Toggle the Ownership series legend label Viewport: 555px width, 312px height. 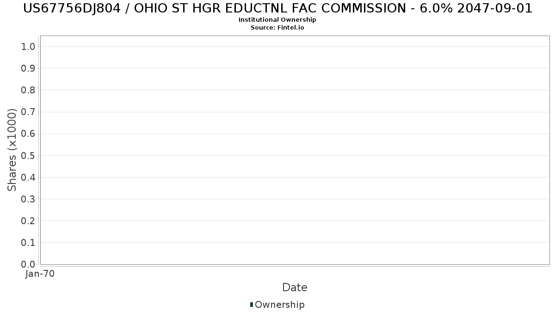pyautogui.click(x=279, y=305)
